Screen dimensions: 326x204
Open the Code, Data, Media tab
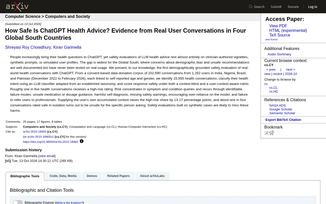(x=63, y=176)
